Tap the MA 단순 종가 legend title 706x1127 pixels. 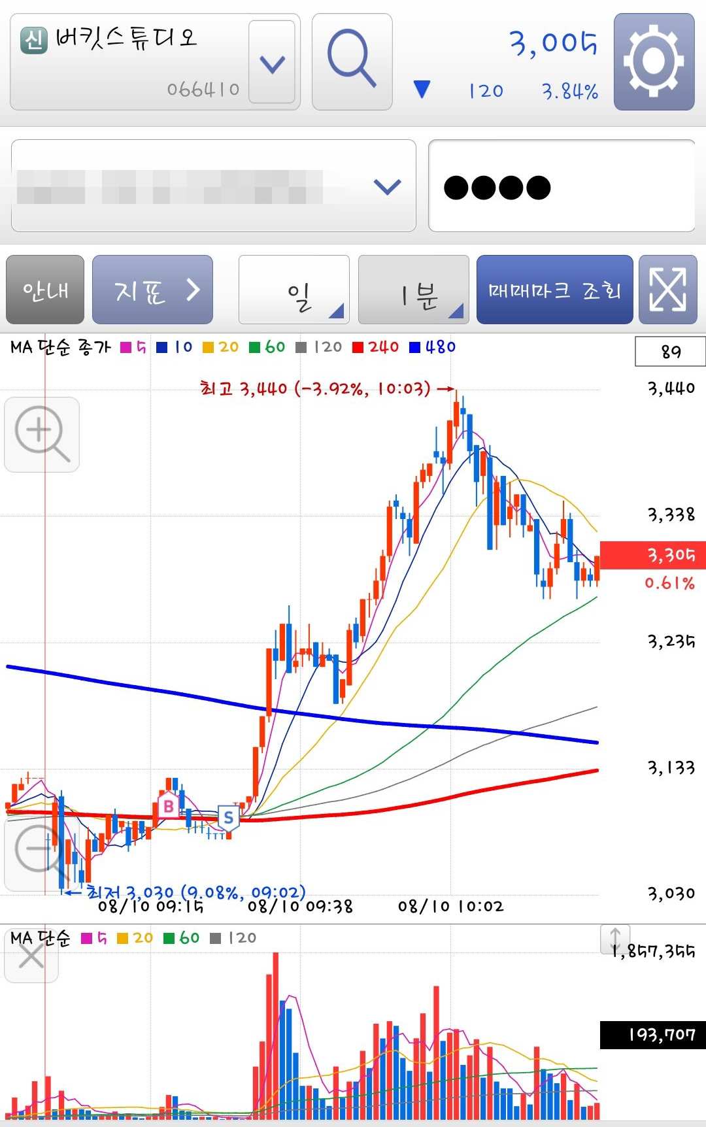coord(60,347)
